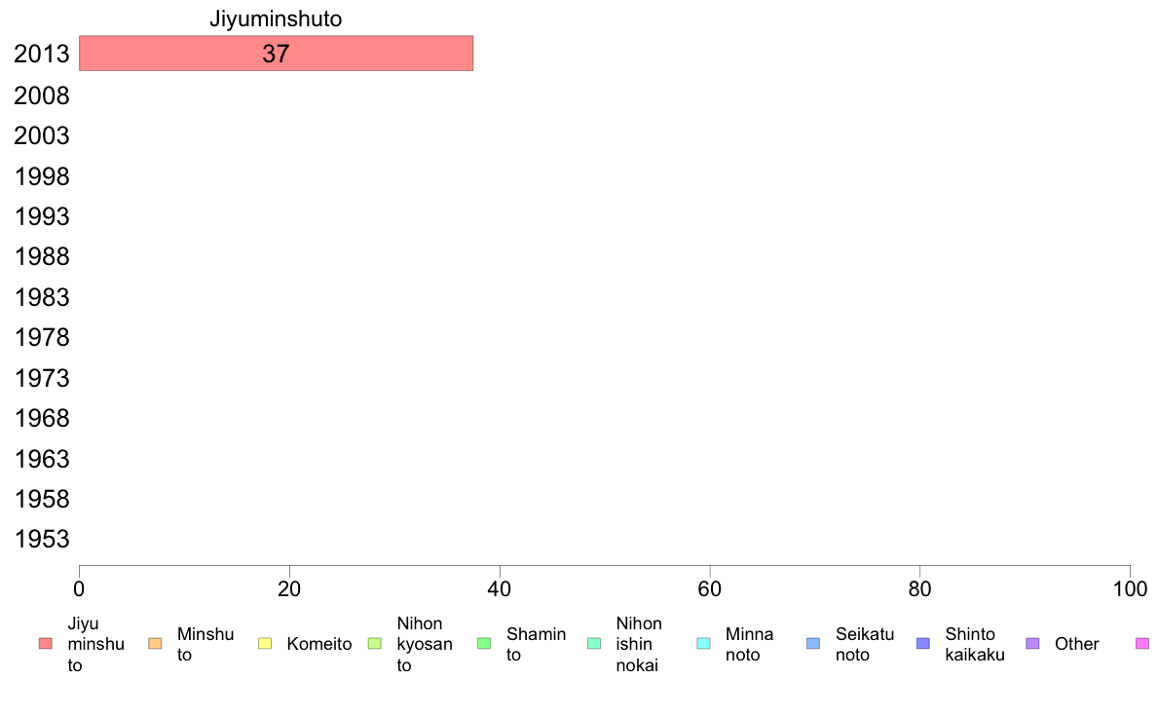
Task: Select the Shinto kaikaku legend swatch
Action: [923, 644]
